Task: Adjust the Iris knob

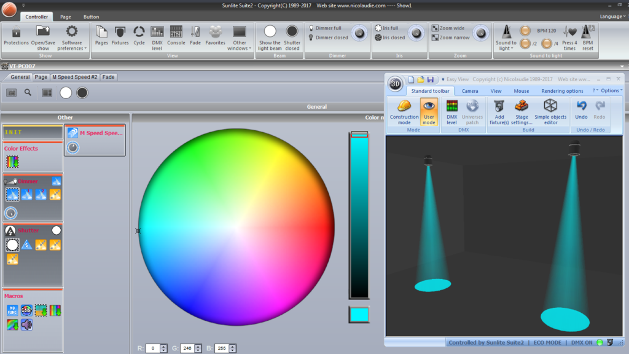Action: click(x=416, y=33)
